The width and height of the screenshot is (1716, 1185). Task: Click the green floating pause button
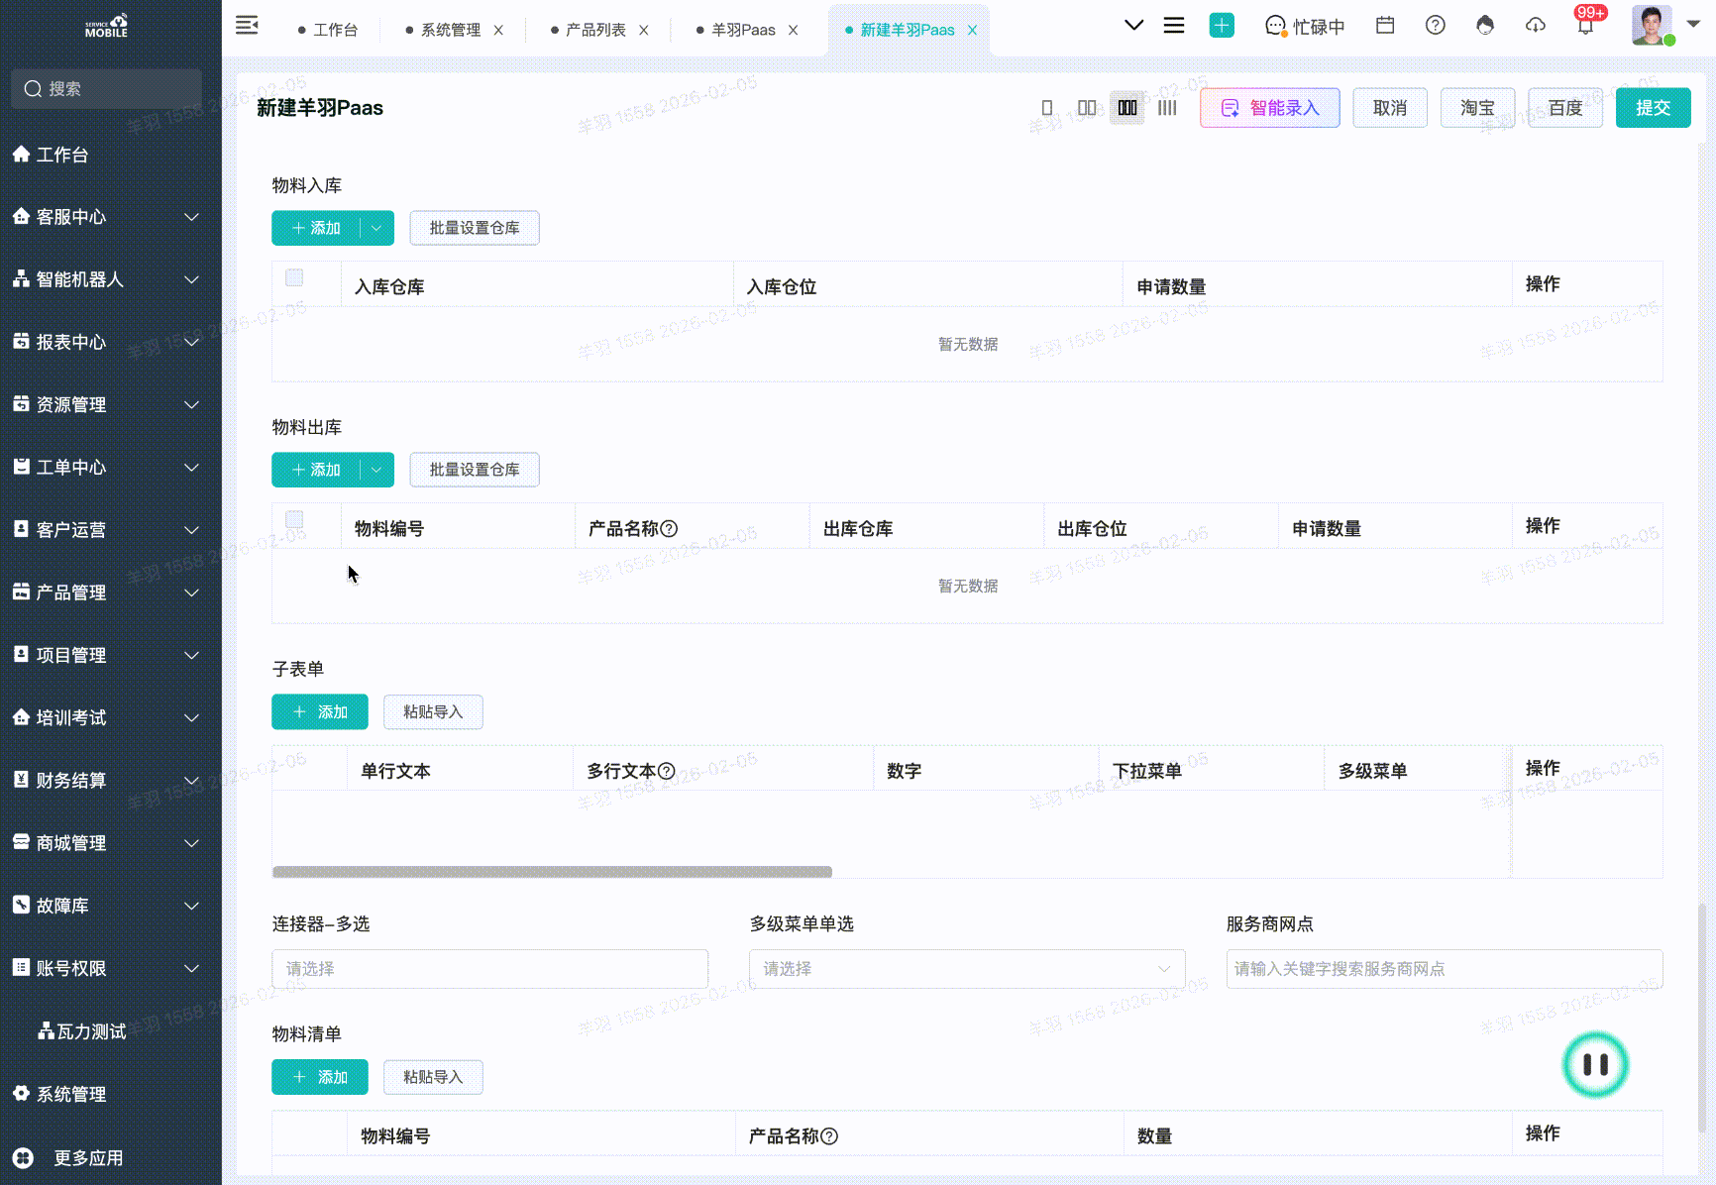[1595, 1065]
